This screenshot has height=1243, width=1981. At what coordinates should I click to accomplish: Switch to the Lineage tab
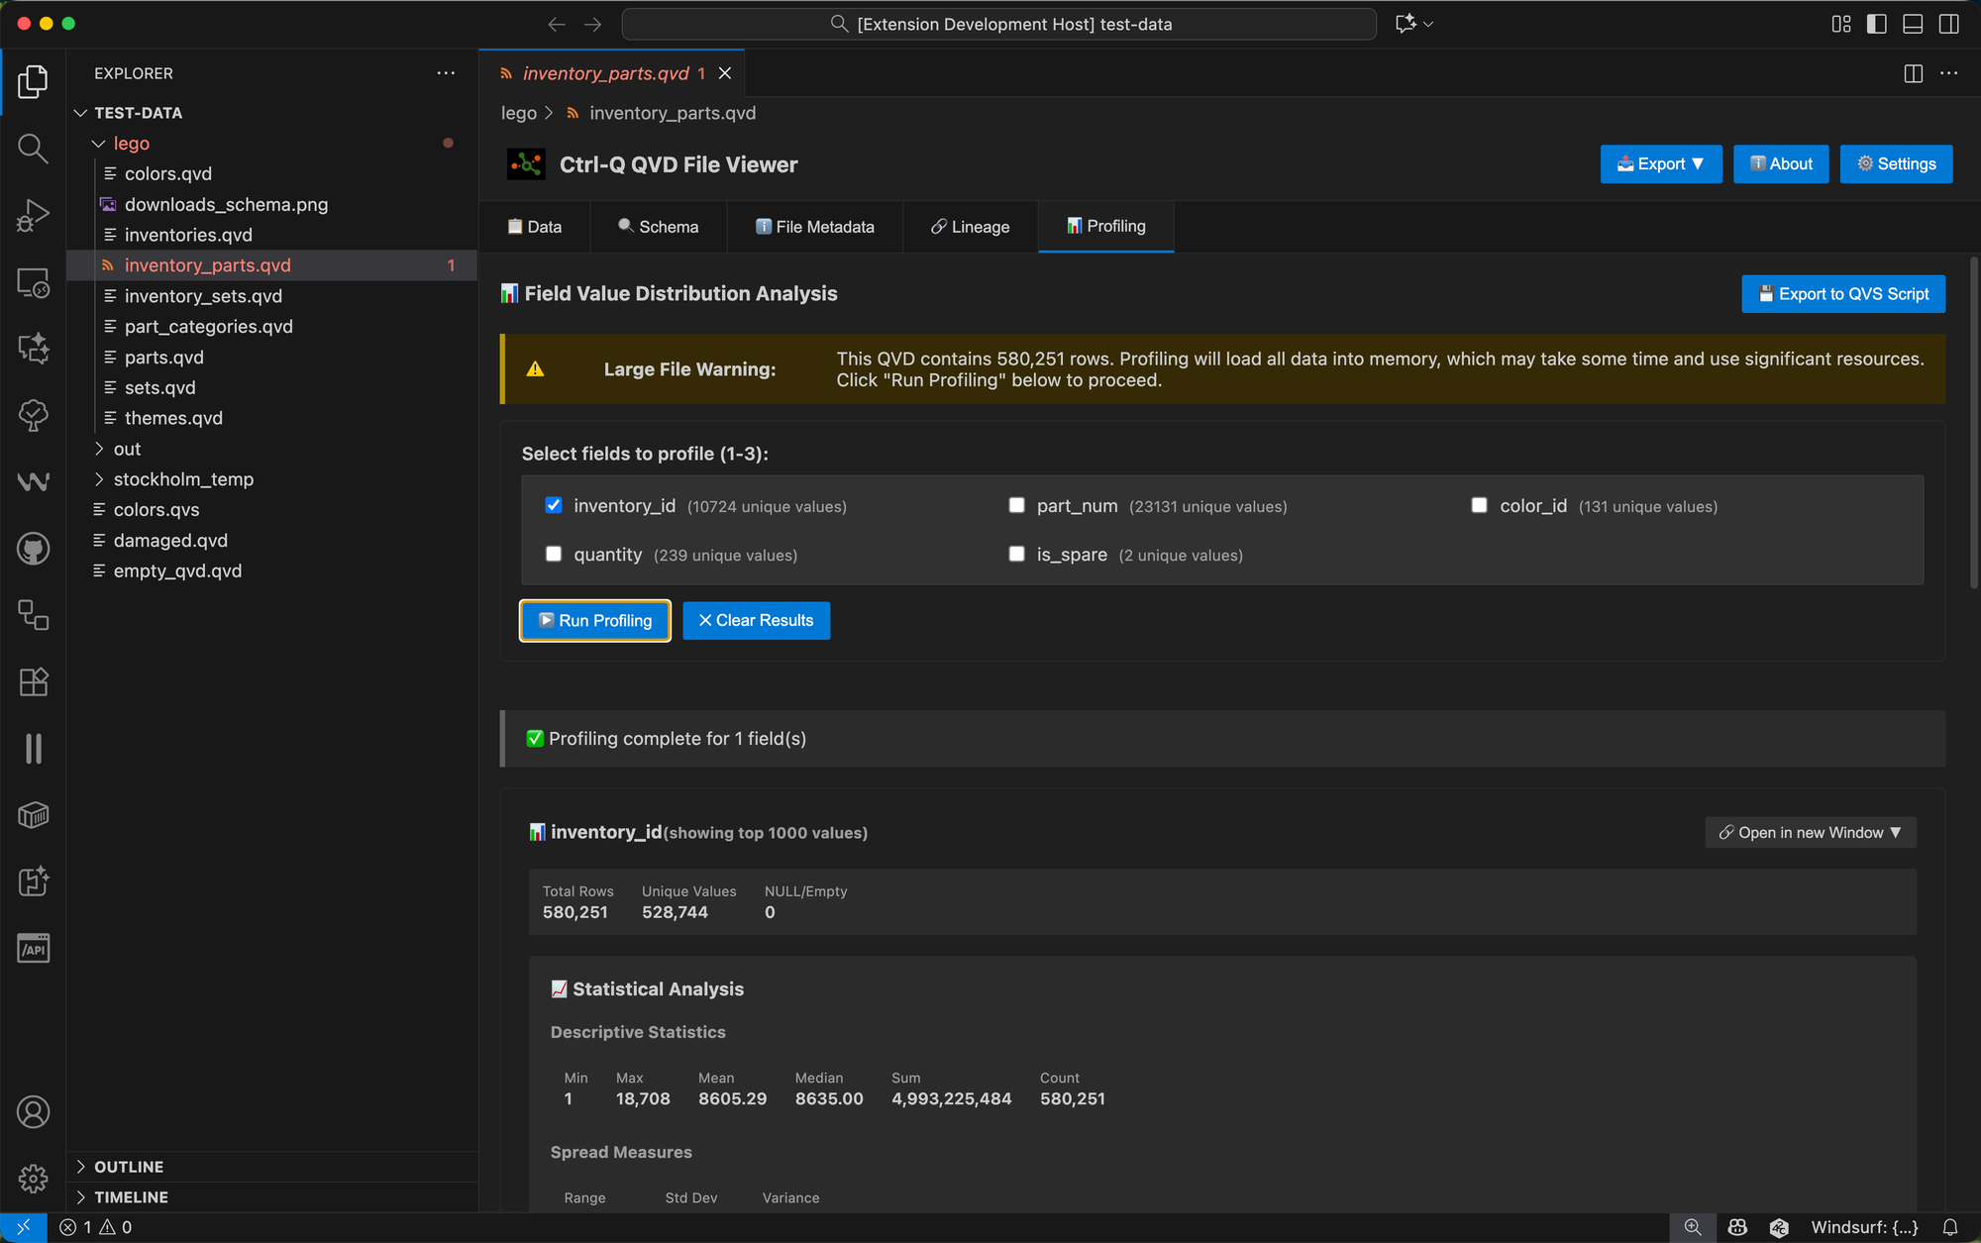(970, 227)
